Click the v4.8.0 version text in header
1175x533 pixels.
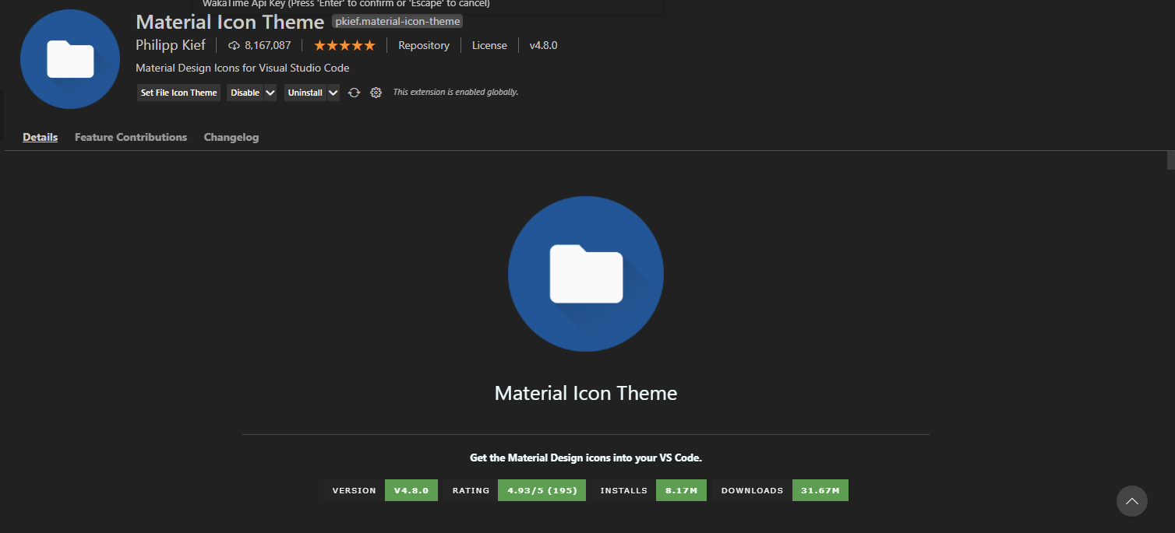pos(544,46)
